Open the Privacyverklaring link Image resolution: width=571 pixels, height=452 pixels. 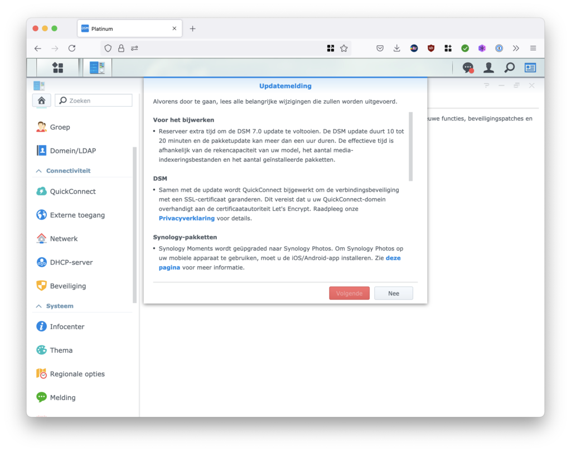pyautogui.click(x=186, y=218)
